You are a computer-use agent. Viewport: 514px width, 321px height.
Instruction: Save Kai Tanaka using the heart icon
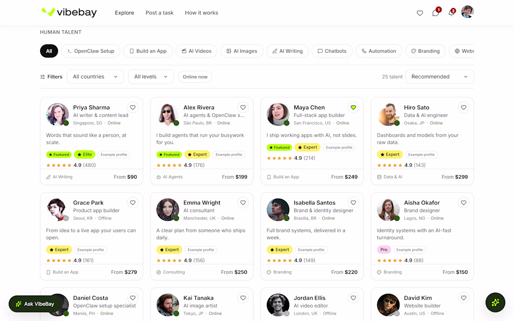tap(243, 298)
